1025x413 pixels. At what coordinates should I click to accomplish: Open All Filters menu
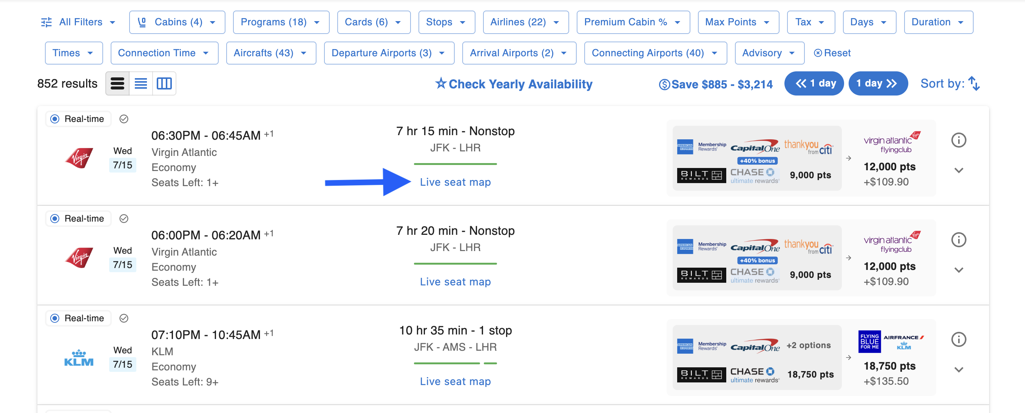[79, 22]
